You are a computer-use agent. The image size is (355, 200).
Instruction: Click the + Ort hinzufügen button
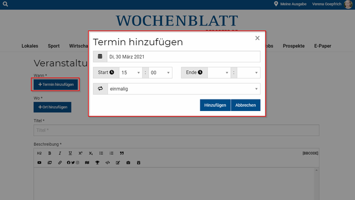tap(53, 107)
